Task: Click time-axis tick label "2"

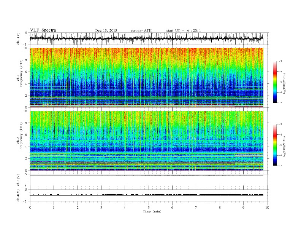Action: point(78,207)
